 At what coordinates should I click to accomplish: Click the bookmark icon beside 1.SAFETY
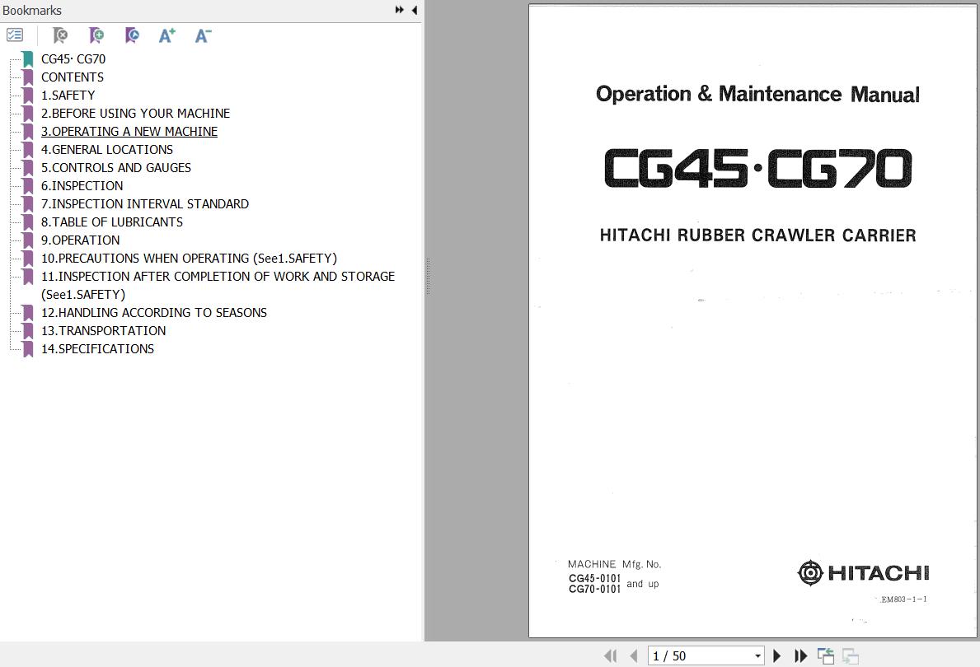tap(27, 96)
